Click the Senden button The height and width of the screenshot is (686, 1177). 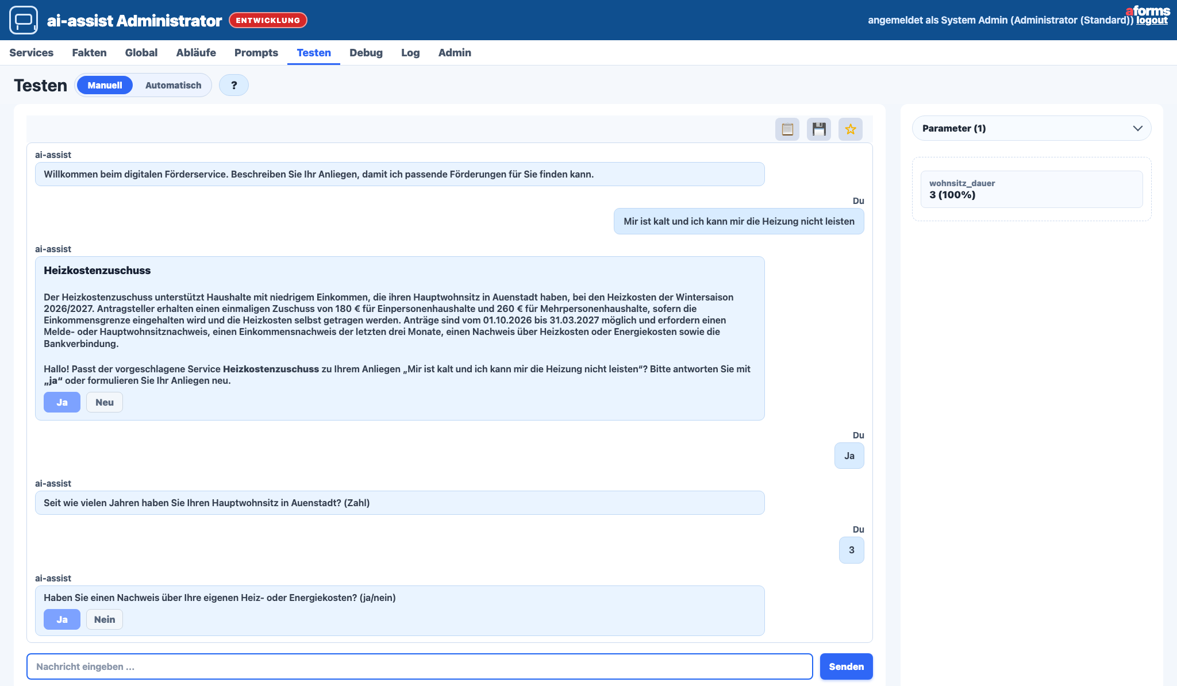click(x=846, y=666)
